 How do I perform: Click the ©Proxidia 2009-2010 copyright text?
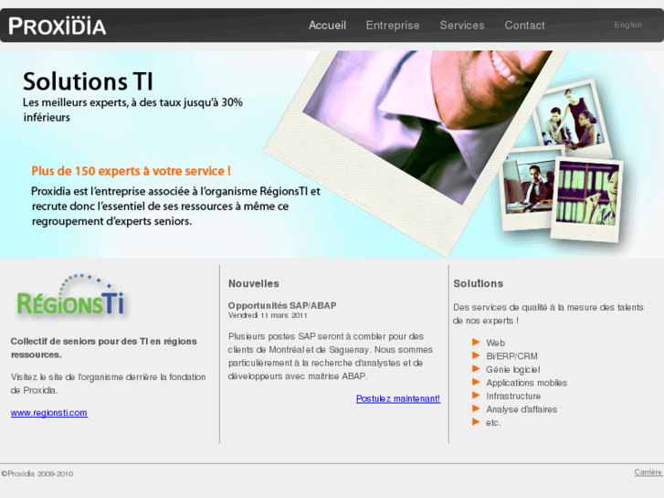37,473
